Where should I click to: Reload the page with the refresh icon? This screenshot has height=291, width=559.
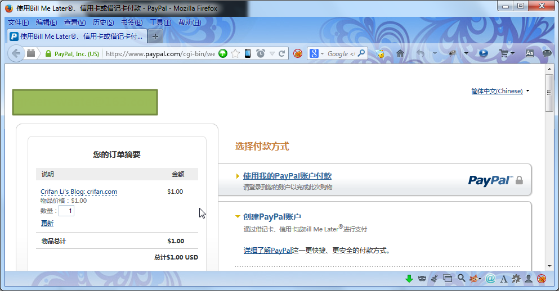click(281, 54)
